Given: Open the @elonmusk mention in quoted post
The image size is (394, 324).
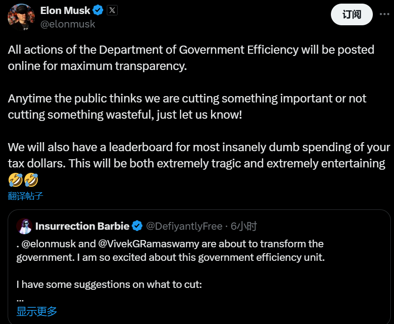Looking at the screenshot, I should point(49,244).
